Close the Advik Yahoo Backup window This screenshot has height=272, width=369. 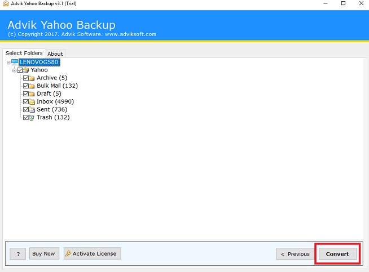coord(361,3)
